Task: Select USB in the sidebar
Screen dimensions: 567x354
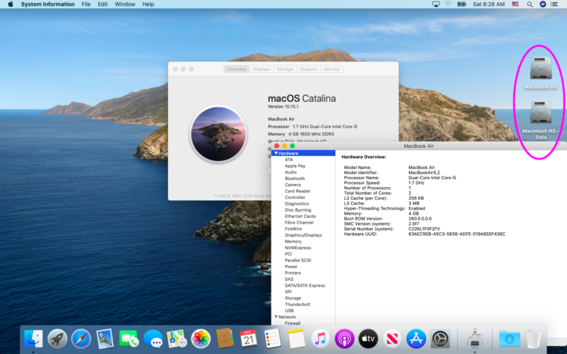Action: coord(289,311)
